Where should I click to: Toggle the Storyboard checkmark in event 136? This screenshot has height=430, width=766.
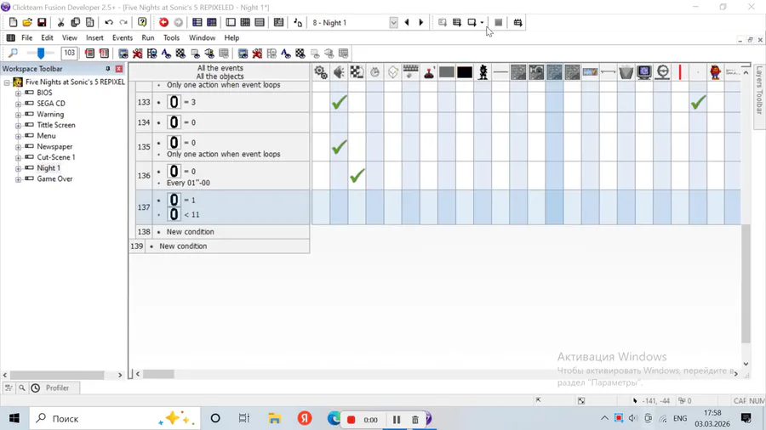click(357, 176)
